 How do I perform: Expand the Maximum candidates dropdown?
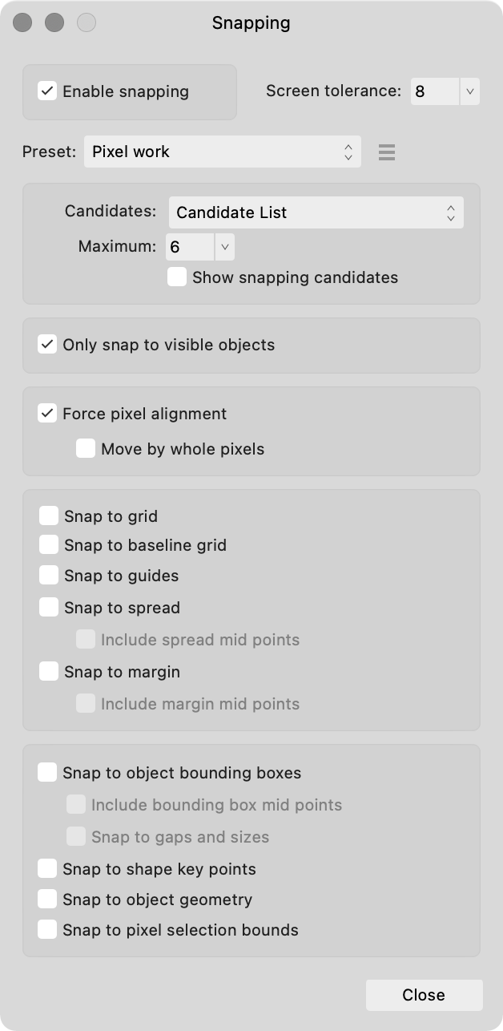click(x=224, y=247)
